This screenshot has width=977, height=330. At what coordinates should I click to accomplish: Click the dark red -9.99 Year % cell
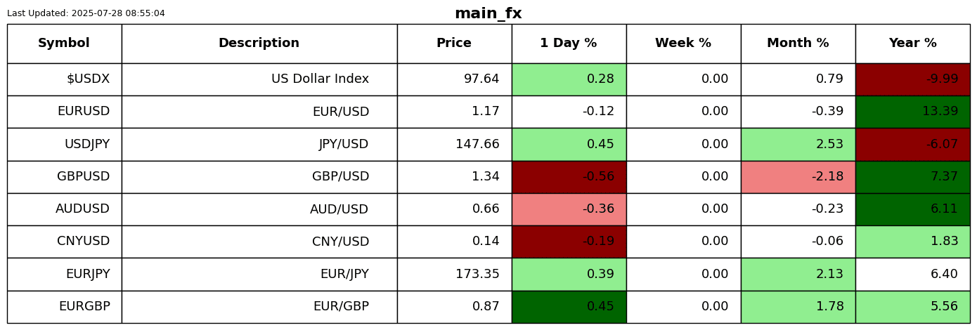click(912, 79)
